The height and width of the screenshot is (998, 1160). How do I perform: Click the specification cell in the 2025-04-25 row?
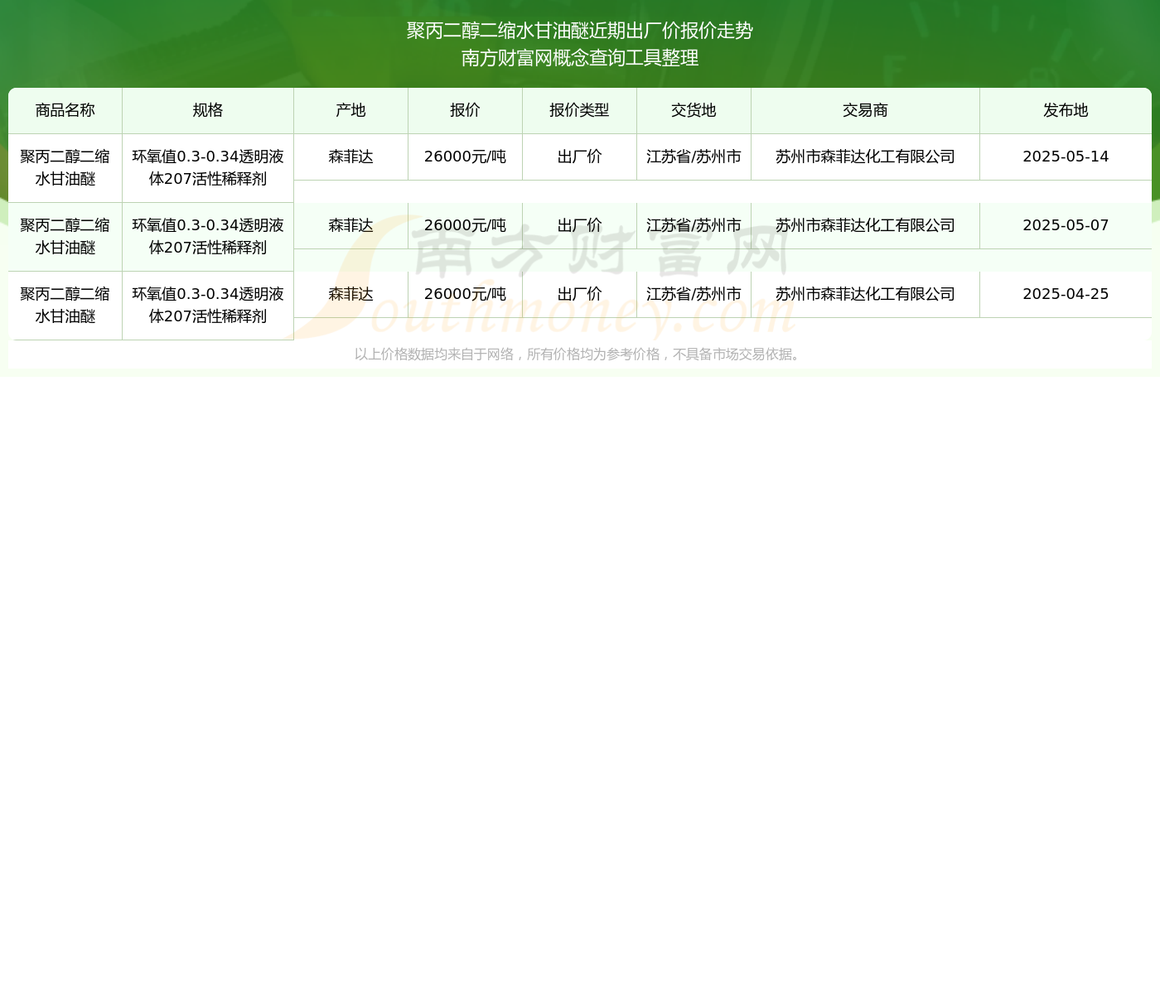click(x=208, y=306)
